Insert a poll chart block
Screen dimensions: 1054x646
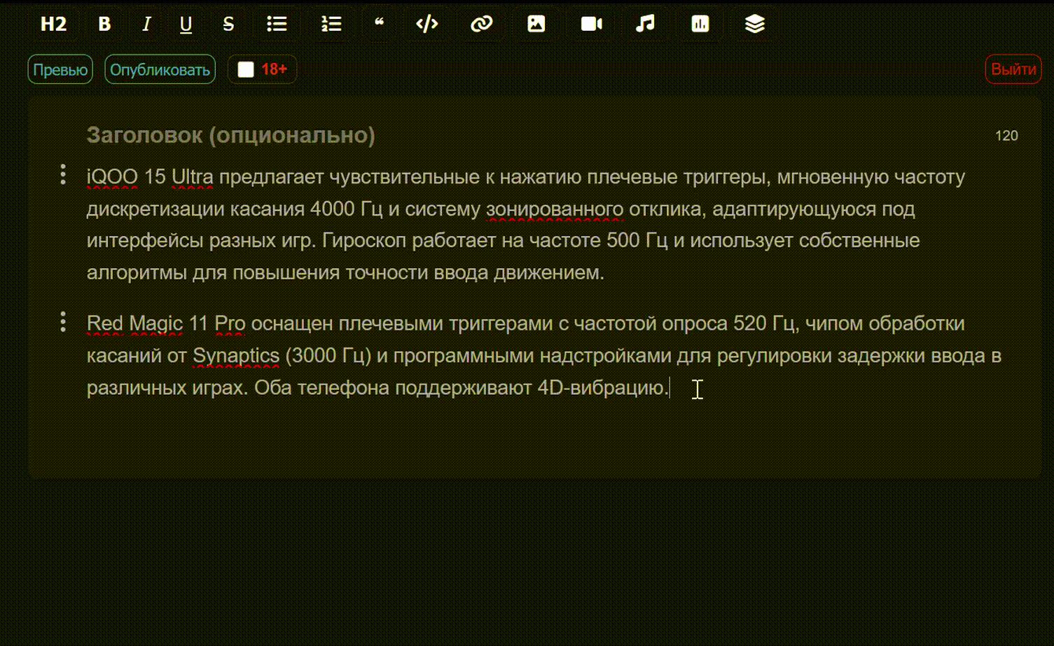(700, 24)
